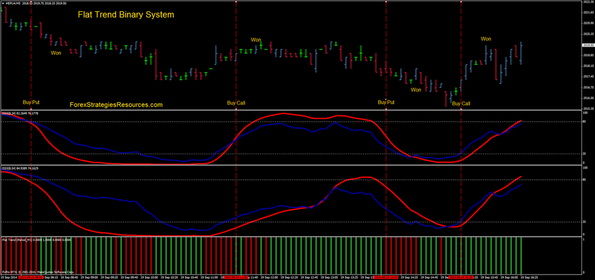Click the red-highlighted 14:03 time marker on time axis

point(386,278)
